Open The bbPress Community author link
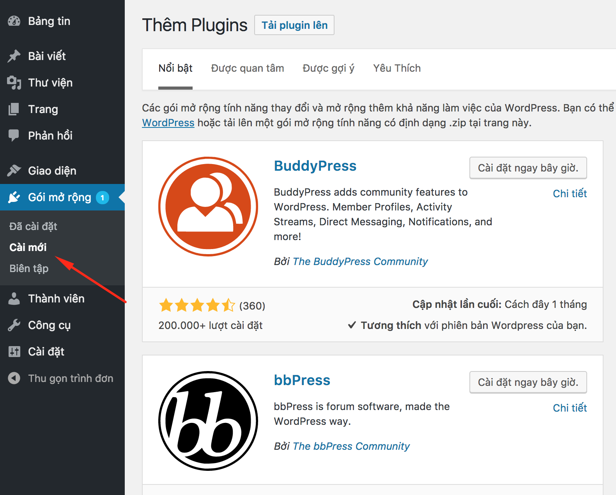The width and height of the screenshot is (616, 495). [351, 446]
